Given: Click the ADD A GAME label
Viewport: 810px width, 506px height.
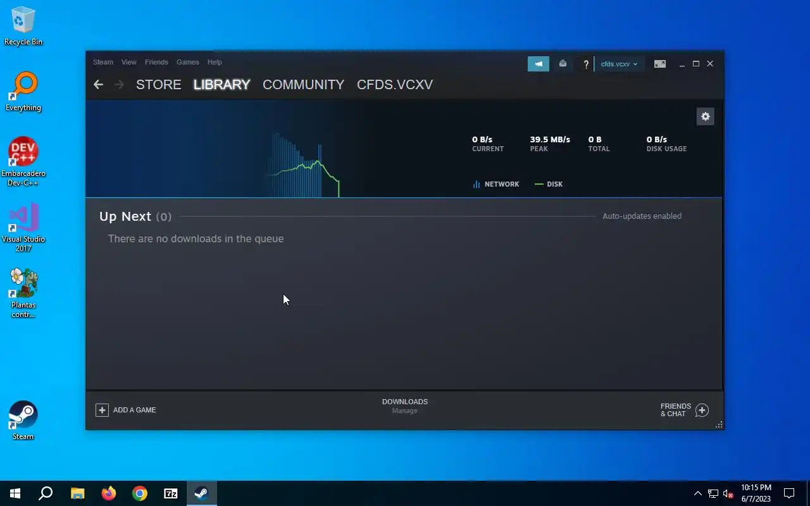Looking at the screenshot, I should tap(134, 410).
